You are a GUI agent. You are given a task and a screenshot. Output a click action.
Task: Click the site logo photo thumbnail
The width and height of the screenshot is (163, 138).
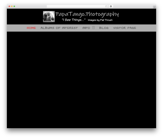[49, 17]
